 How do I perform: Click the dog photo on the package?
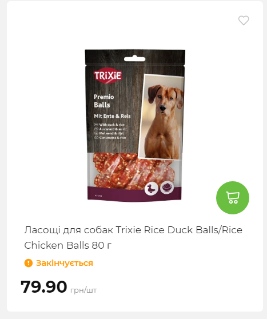161,117
